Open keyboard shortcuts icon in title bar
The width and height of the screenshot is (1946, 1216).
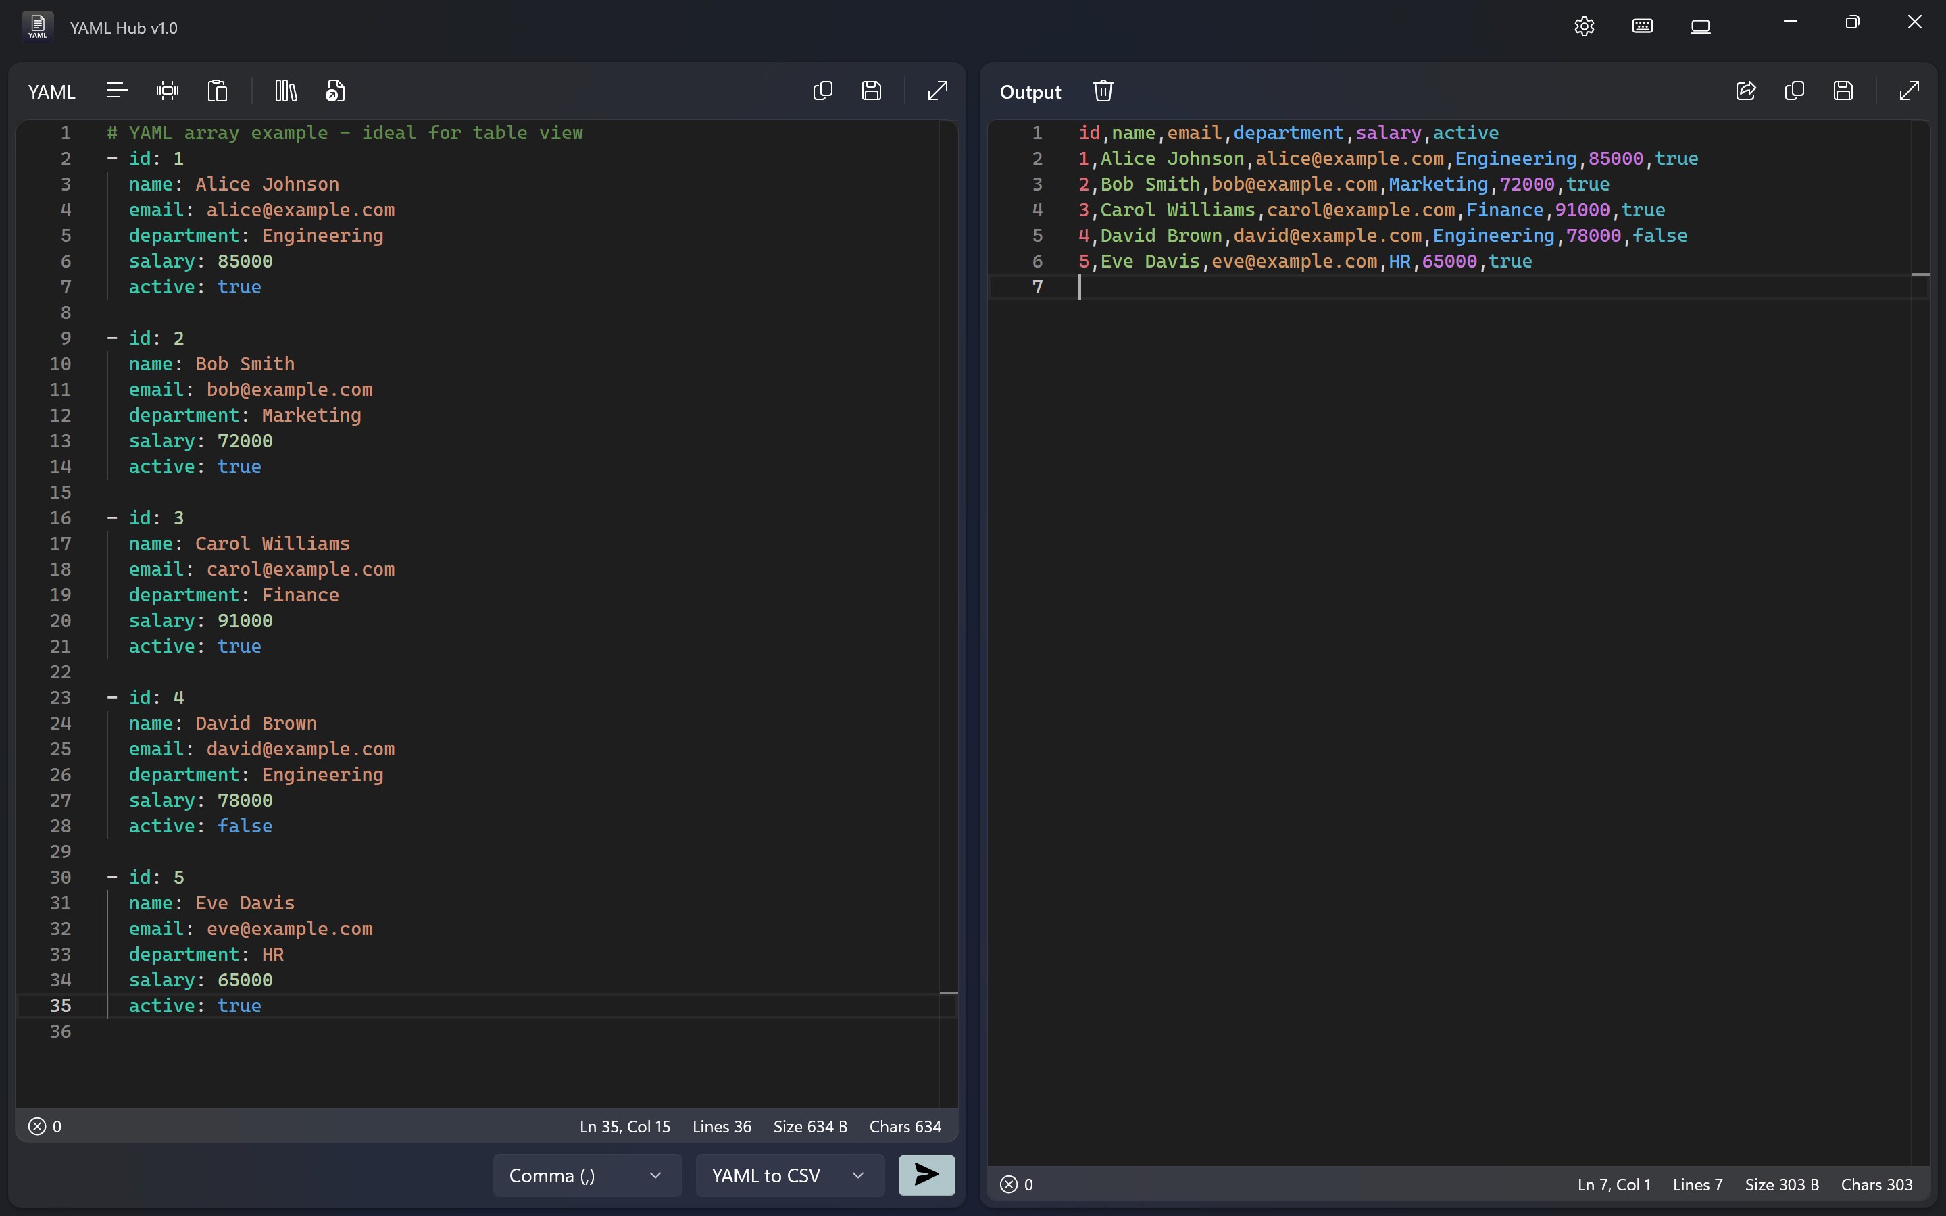point(1643,26)
